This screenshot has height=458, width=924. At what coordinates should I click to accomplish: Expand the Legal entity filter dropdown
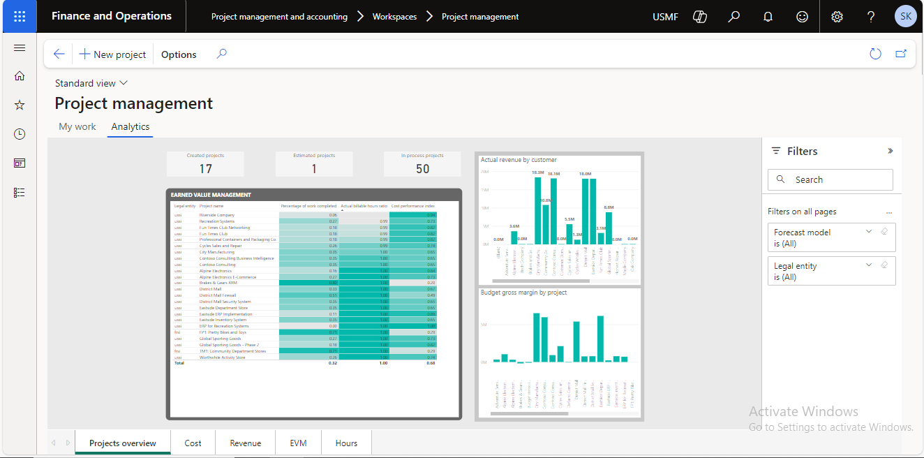tap(869, 265)
